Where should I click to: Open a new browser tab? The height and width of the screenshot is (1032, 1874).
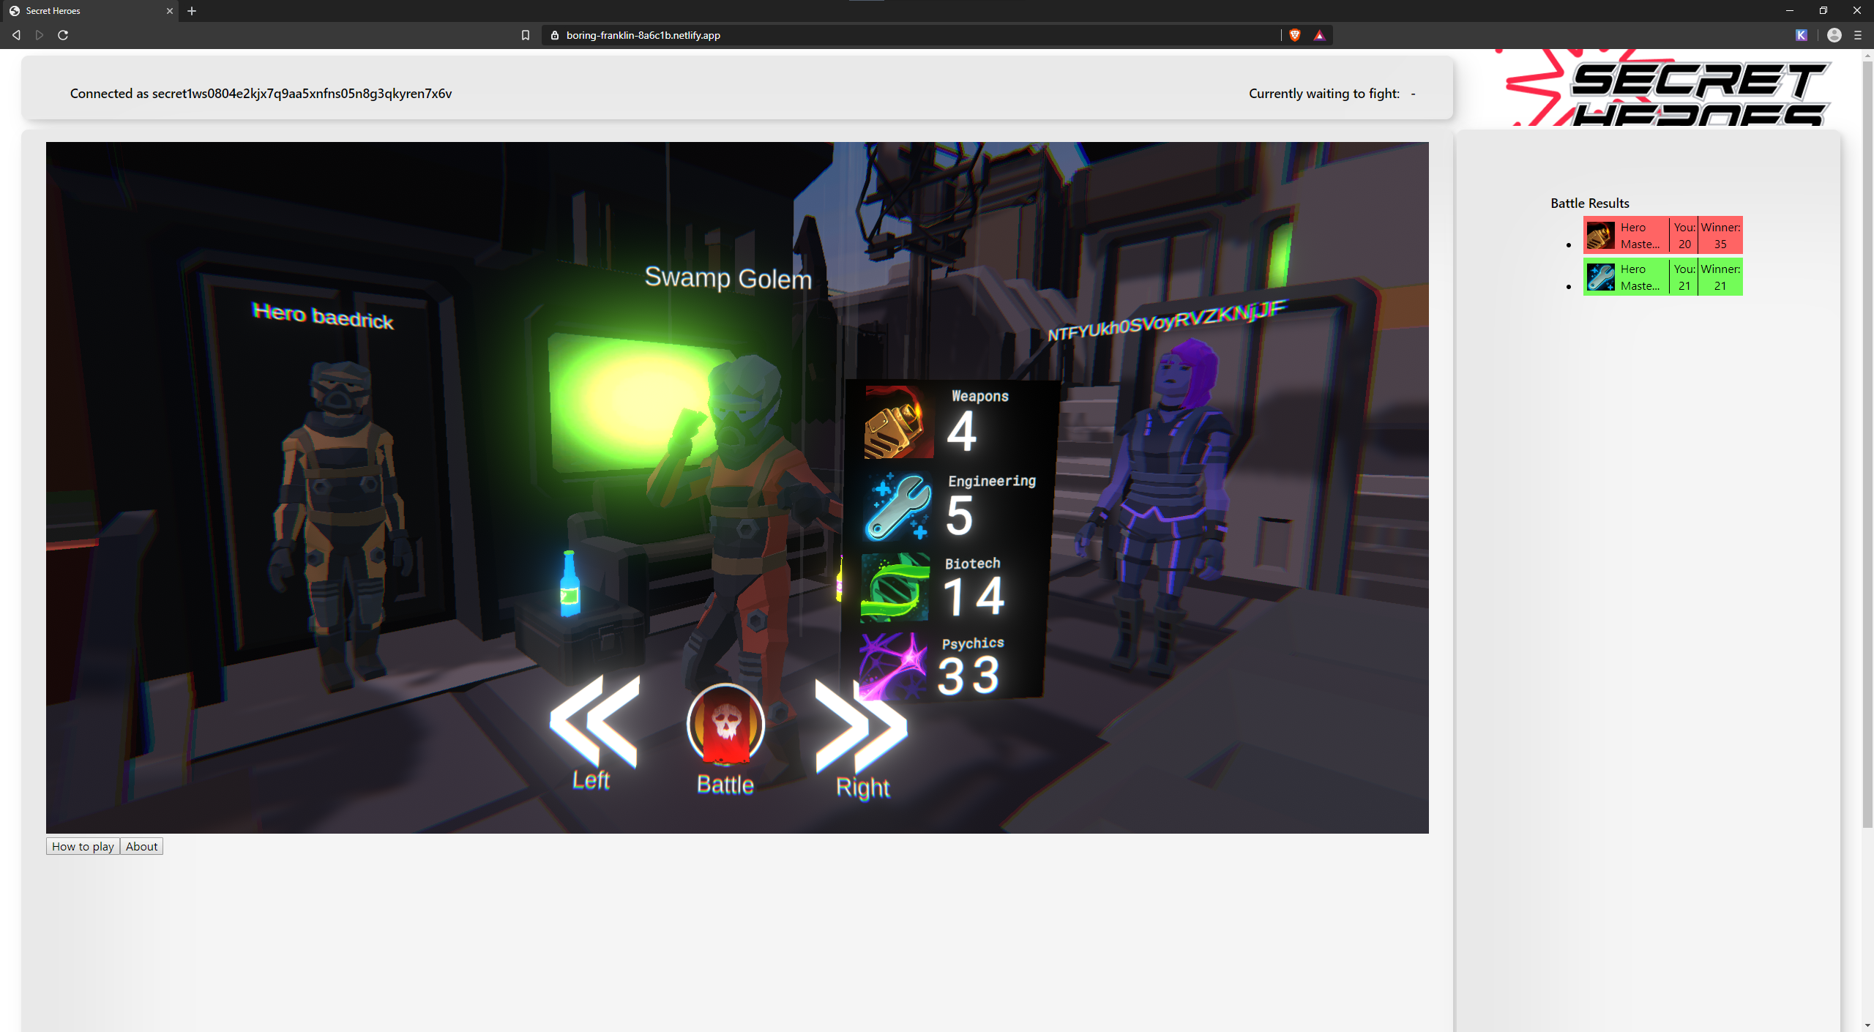point(192,11)
